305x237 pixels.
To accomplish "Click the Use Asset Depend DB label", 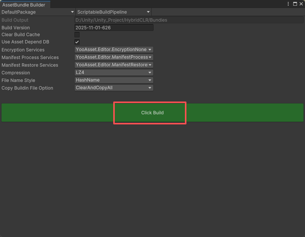I will (25, 42).
